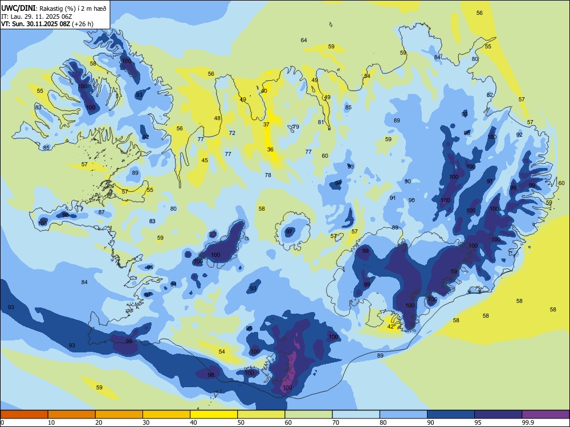
Task: Click the map value 37
Action: point(266,124)
